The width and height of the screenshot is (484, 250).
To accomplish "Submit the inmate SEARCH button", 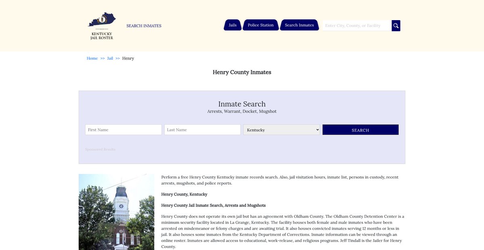I will pyautogui.click(x=361, y=130).
